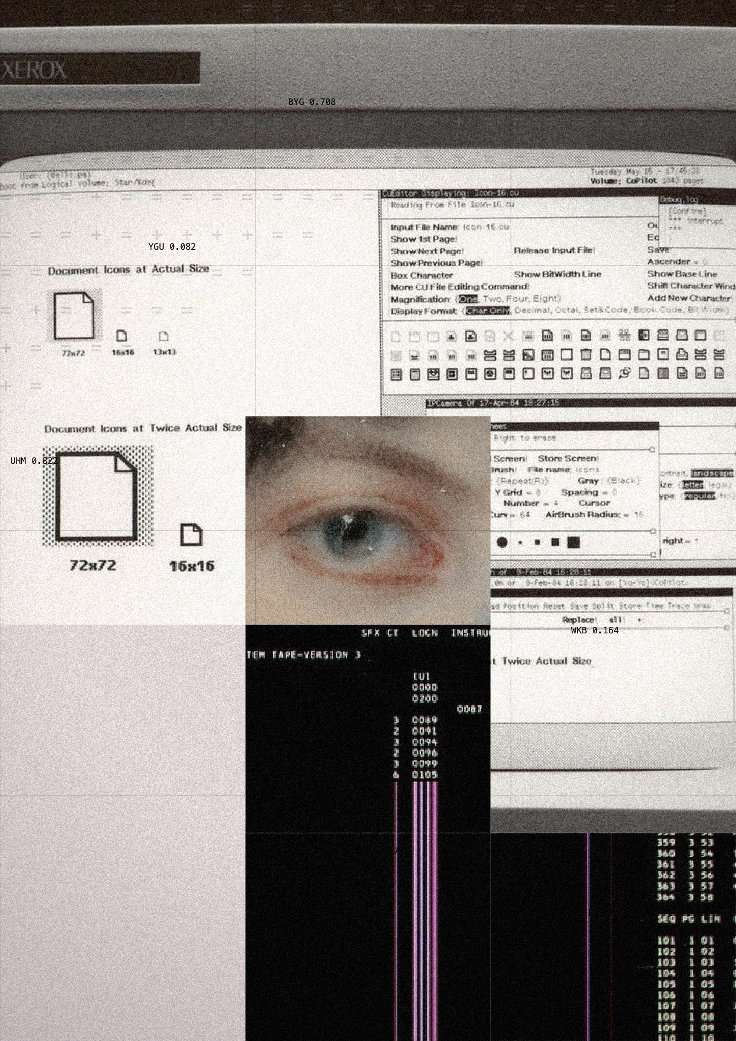
Task: Click the 13x13 document icon at actual size
Action: 164,336
